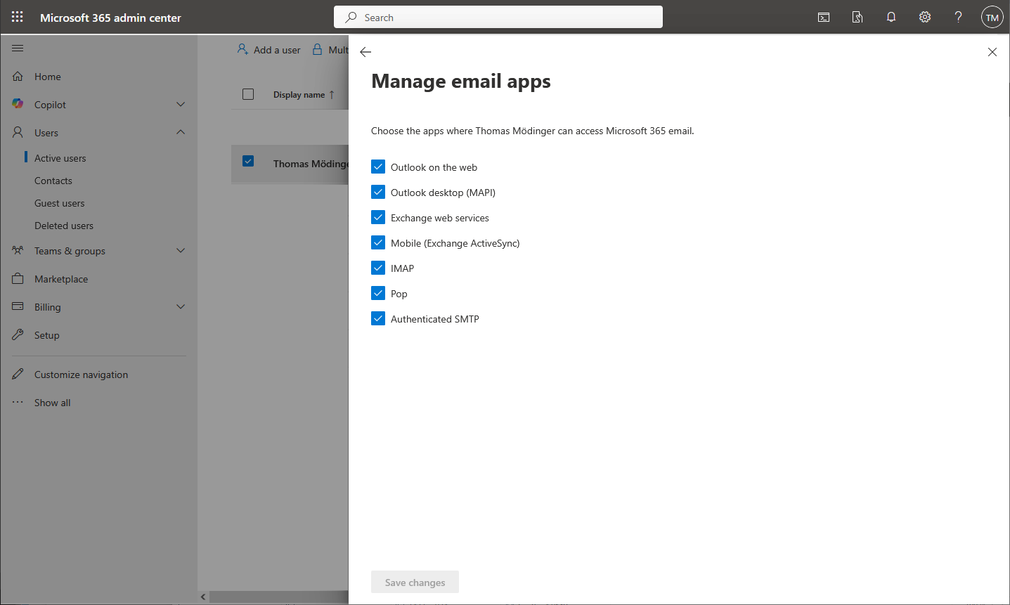Image resolution: width=1010 pixels, height=605 pixels.
Task: Collapse the navigation menu hamburger icon
Action: pyautogui.click(x=18, y=48)
